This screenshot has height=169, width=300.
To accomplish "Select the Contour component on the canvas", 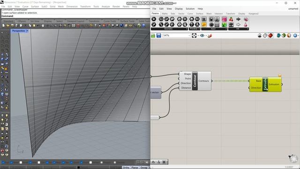I will pos(195,81).
